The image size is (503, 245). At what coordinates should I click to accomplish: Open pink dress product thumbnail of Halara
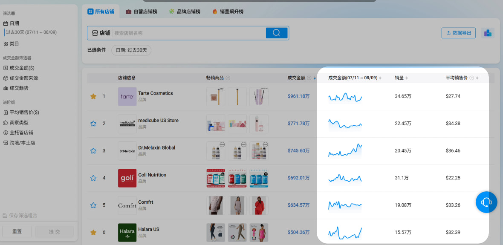coord(259,233)
